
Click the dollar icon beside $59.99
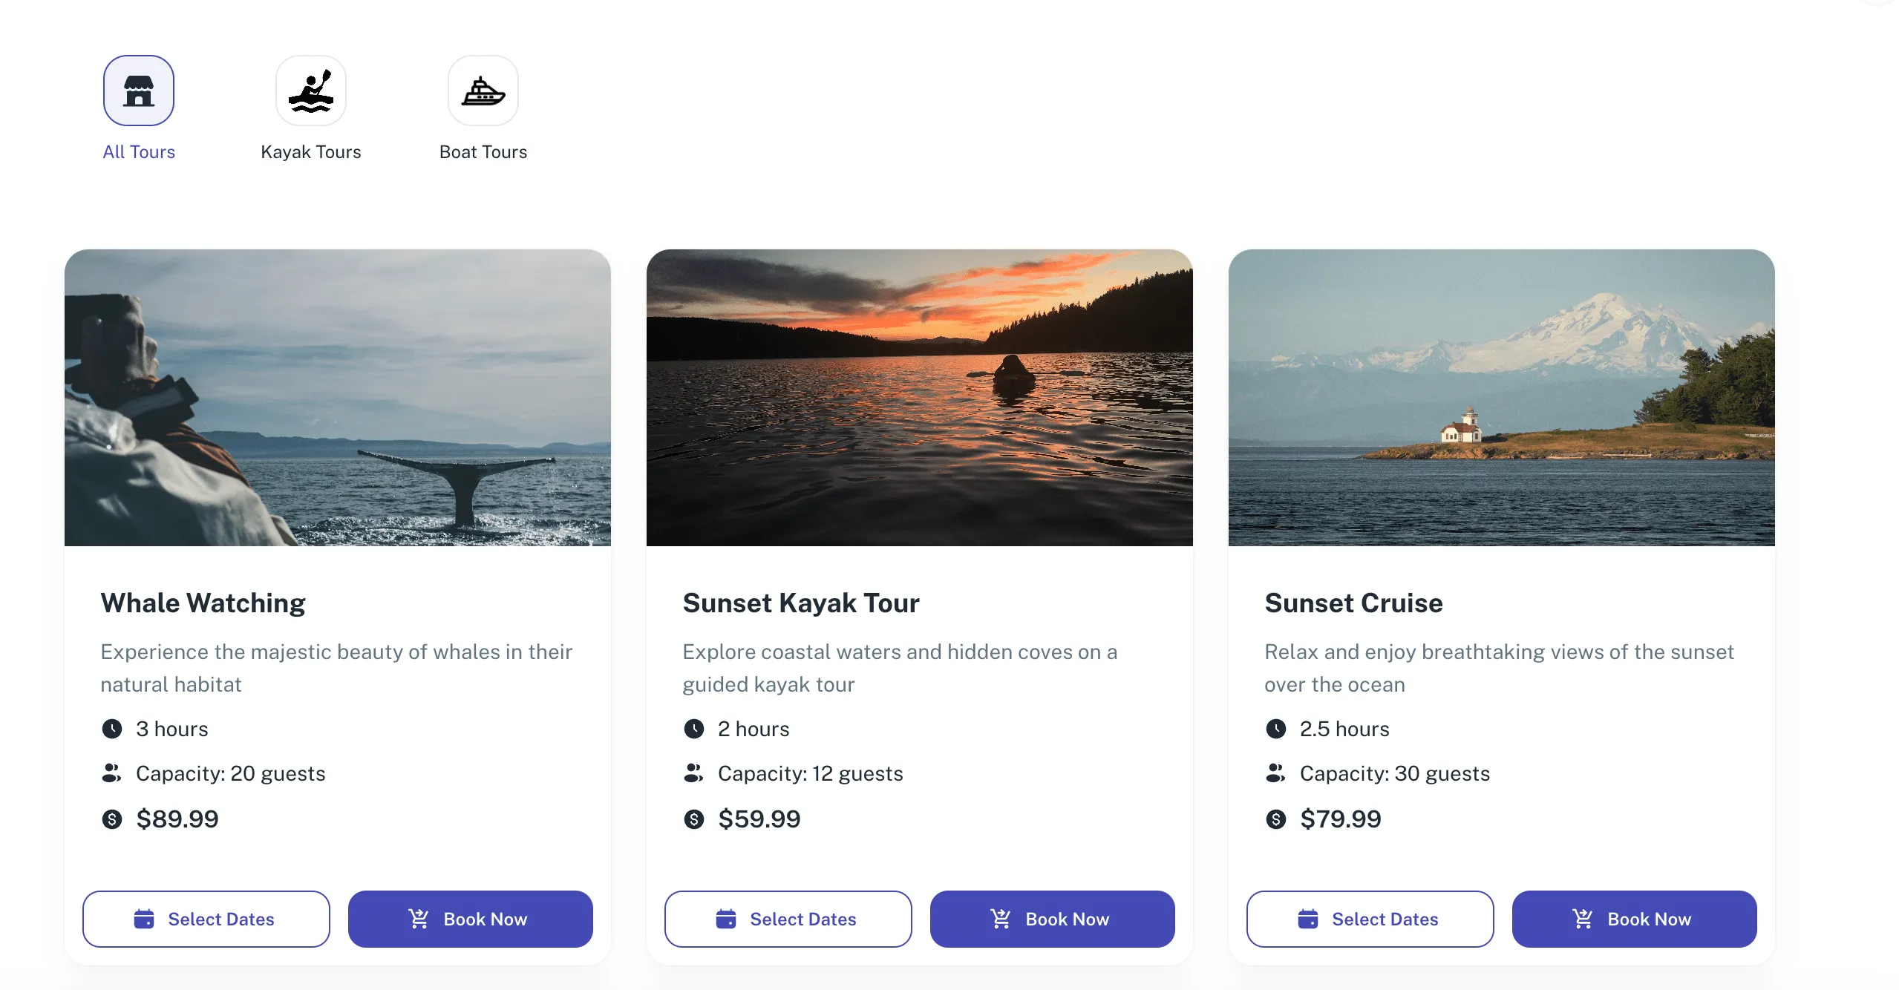tap(693, 819)
